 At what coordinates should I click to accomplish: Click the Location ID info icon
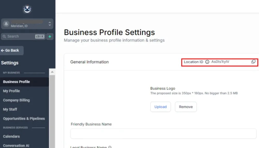point(207,62)
